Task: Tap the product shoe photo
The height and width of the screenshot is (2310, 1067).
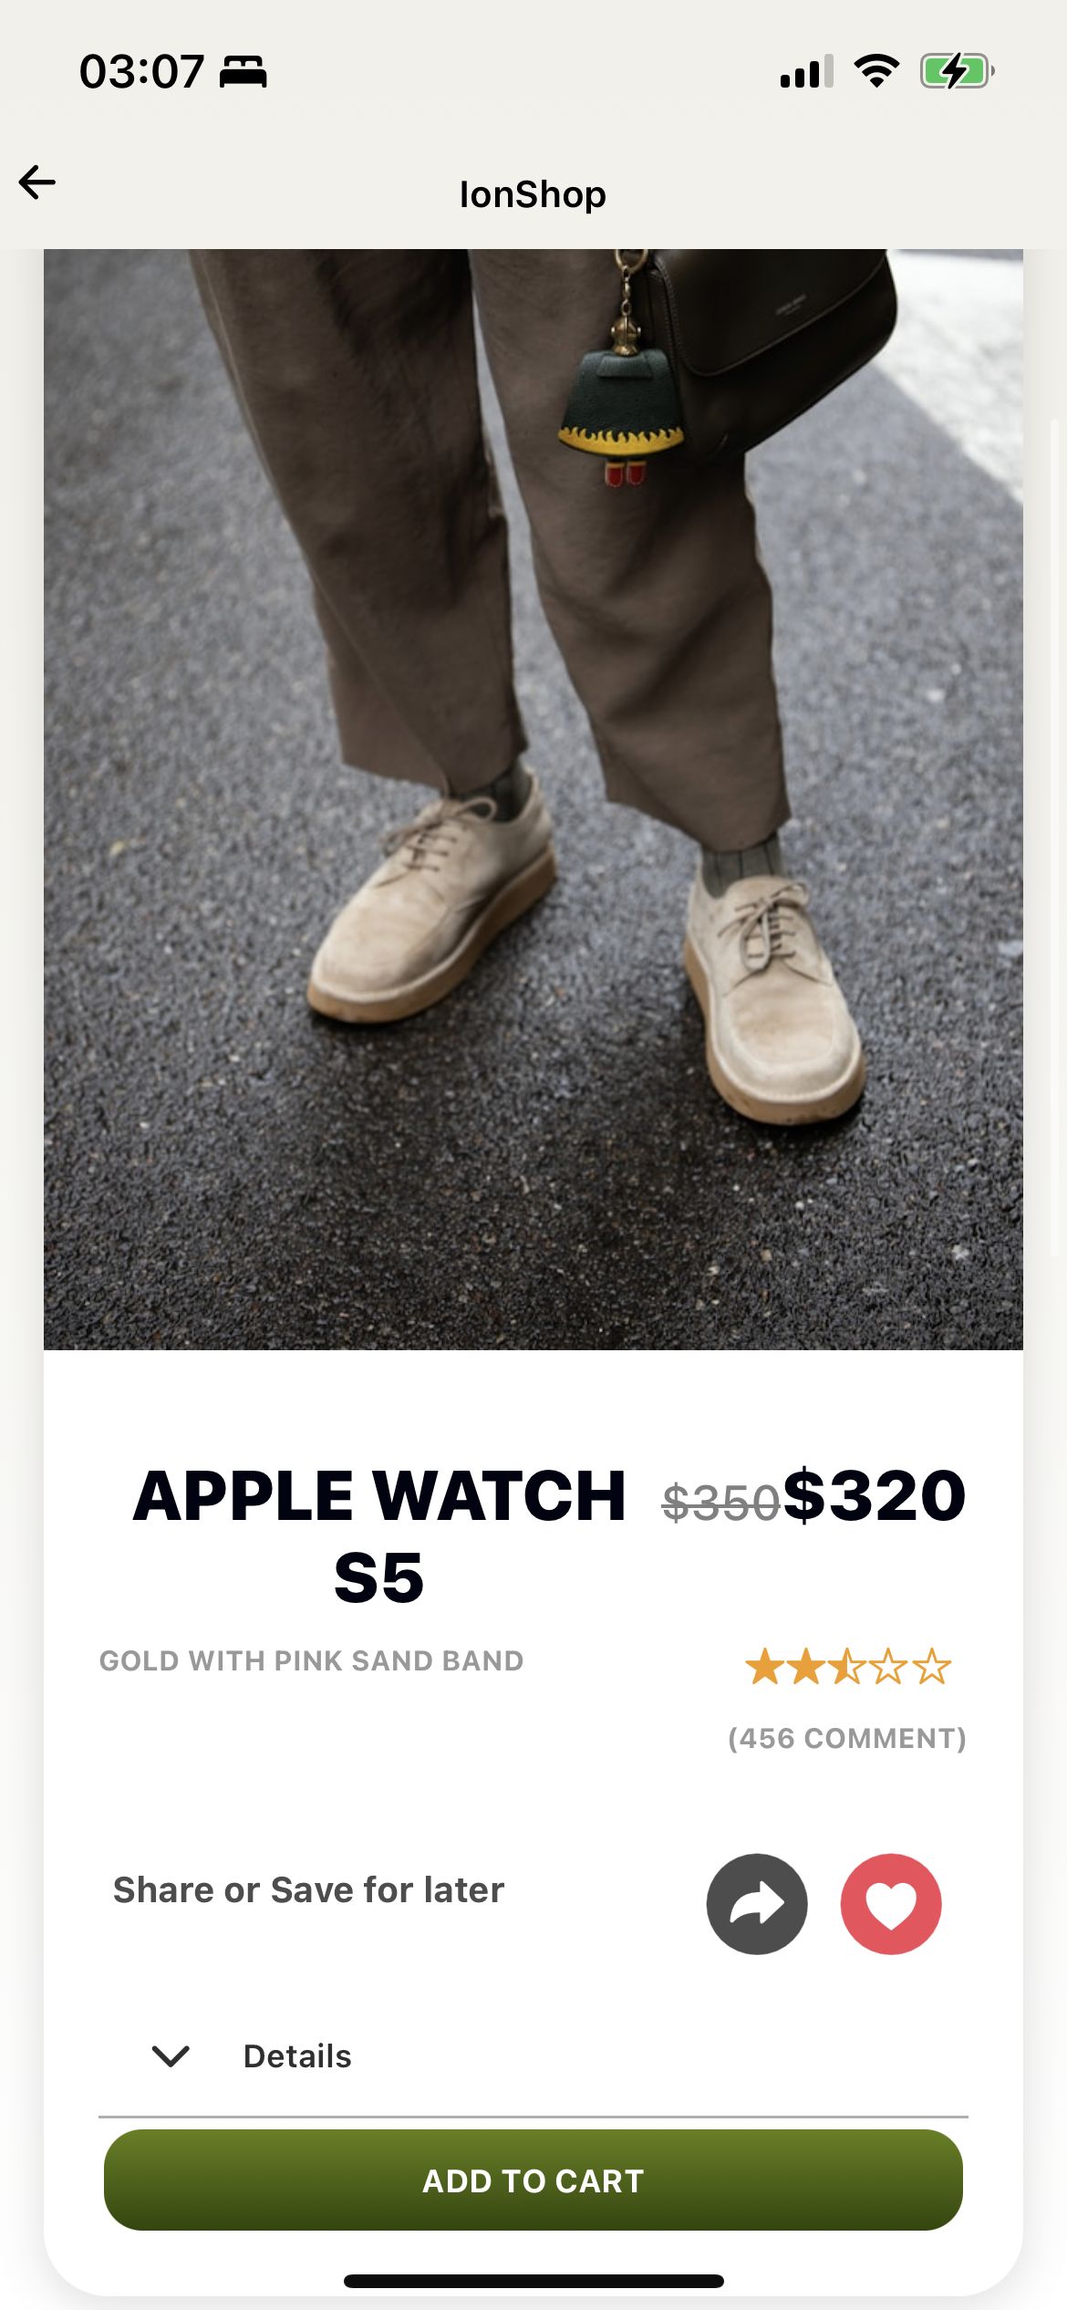Action: (533, 799)
